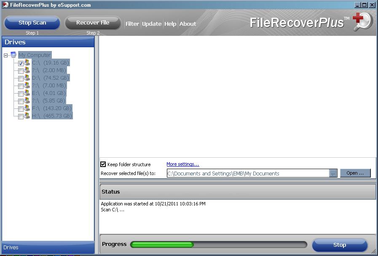
Task: Open the Help menu
Action: 170,24
